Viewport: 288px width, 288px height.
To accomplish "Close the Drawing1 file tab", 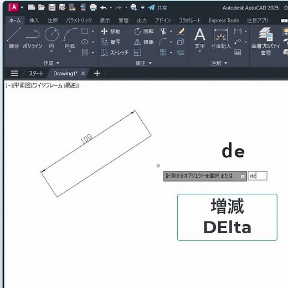I will point(83,73).
